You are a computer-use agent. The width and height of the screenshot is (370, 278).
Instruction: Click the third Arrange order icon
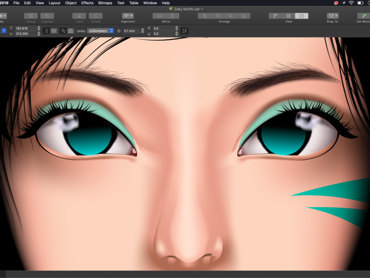click(x=231, y=16)
